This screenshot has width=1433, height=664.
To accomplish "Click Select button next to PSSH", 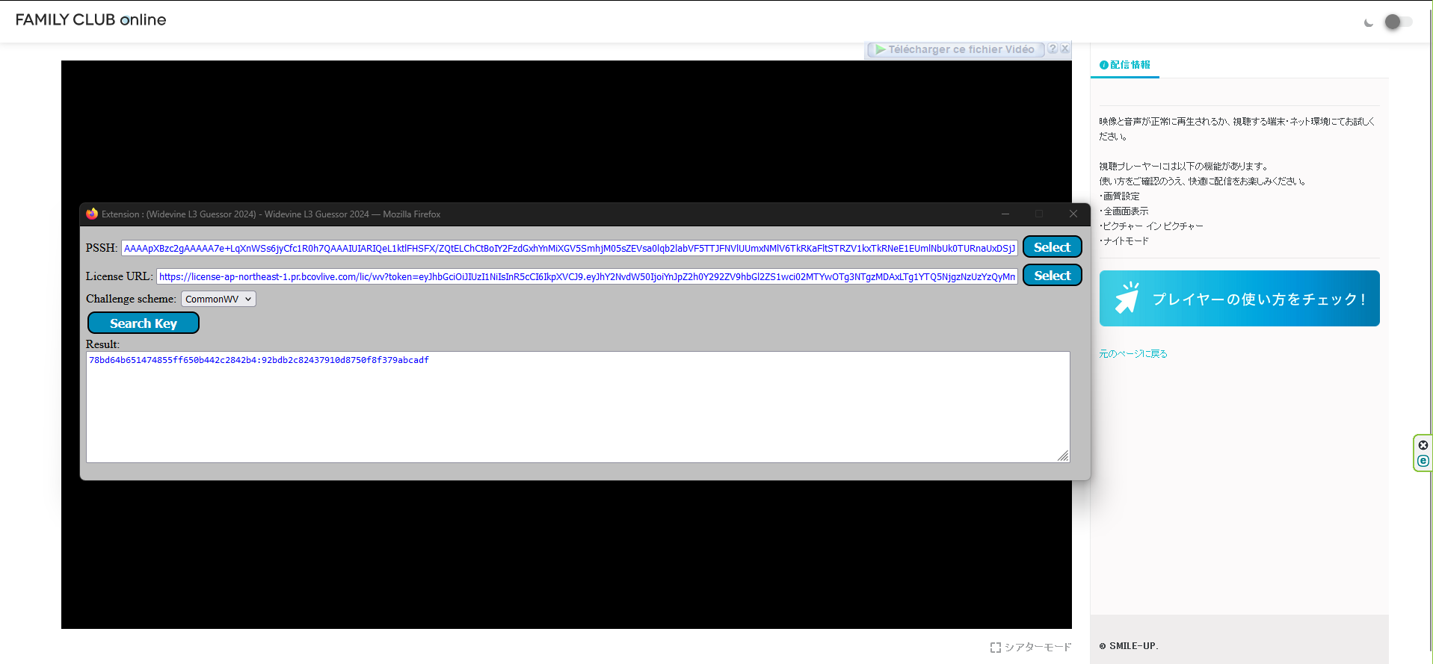I will (1053, 247).
